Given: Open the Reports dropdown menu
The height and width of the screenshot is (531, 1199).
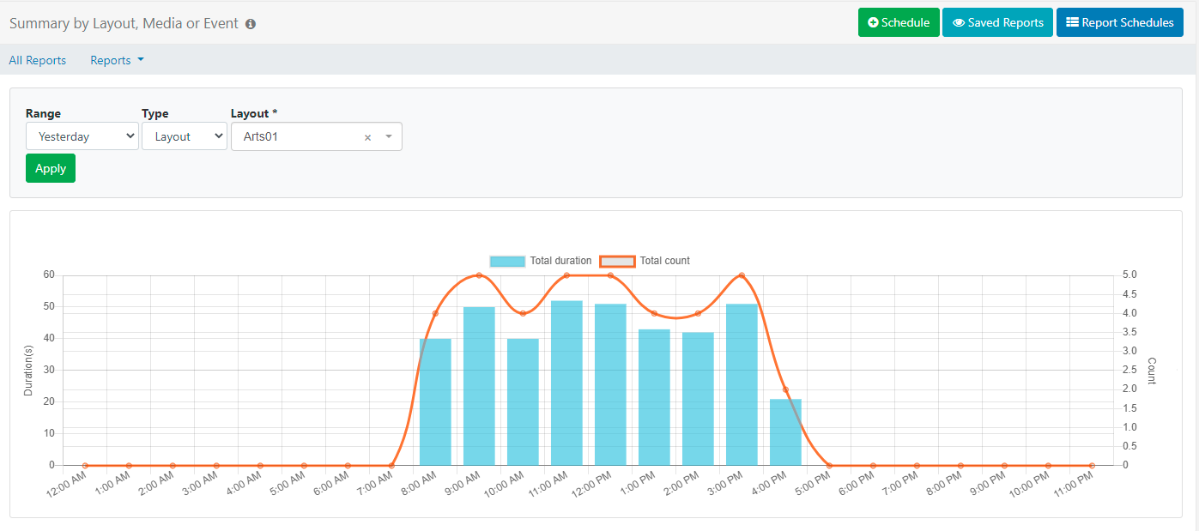Looking at the screenshot, I should [x=117, y=60].
